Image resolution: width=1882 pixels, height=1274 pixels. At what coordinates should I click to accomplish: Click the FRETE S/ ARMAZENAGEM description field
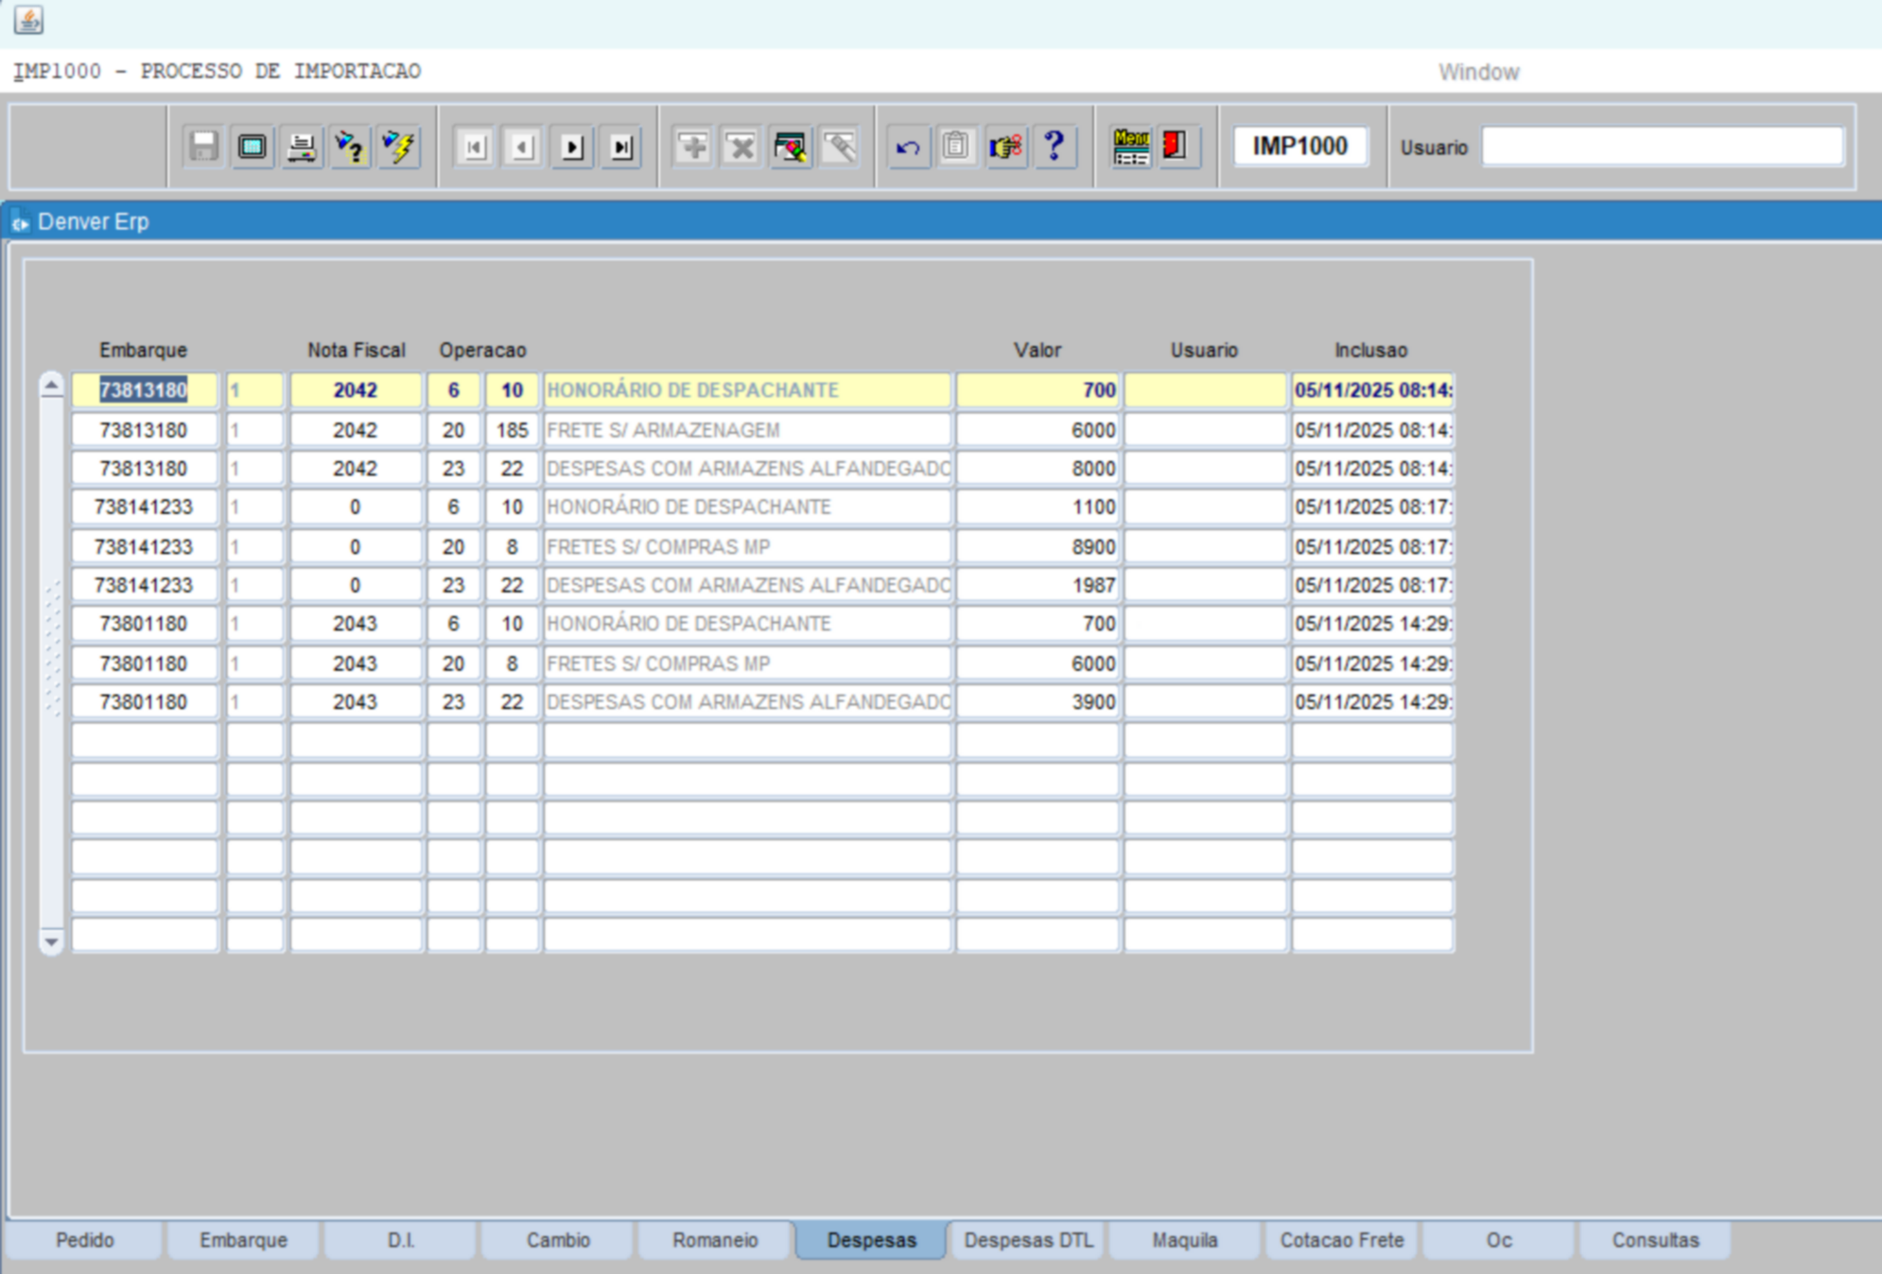(746, 430)
